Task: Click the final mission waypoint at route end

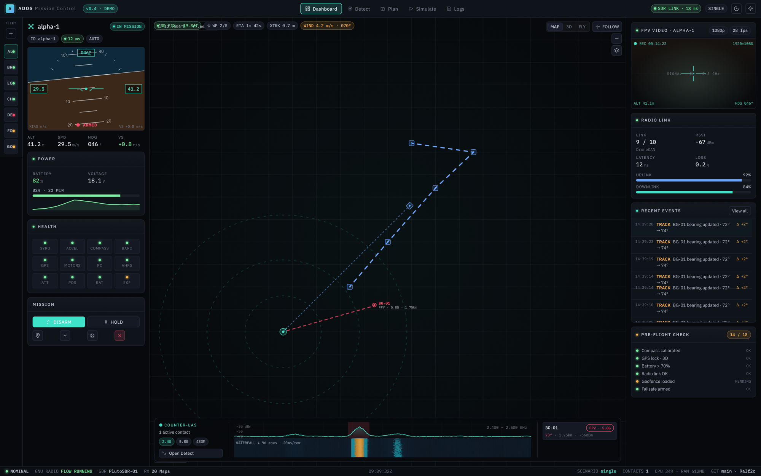Action: point(412,143)
